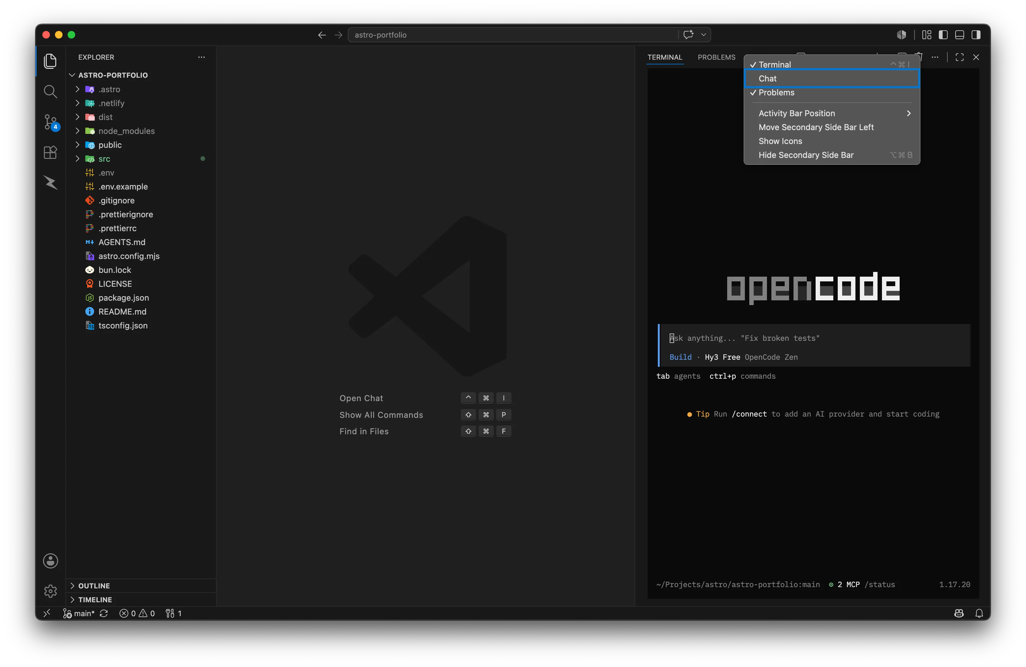This screenshot has width=1026, height=667.
Task: Expand the public folder
Action: [x=141, y=145]
